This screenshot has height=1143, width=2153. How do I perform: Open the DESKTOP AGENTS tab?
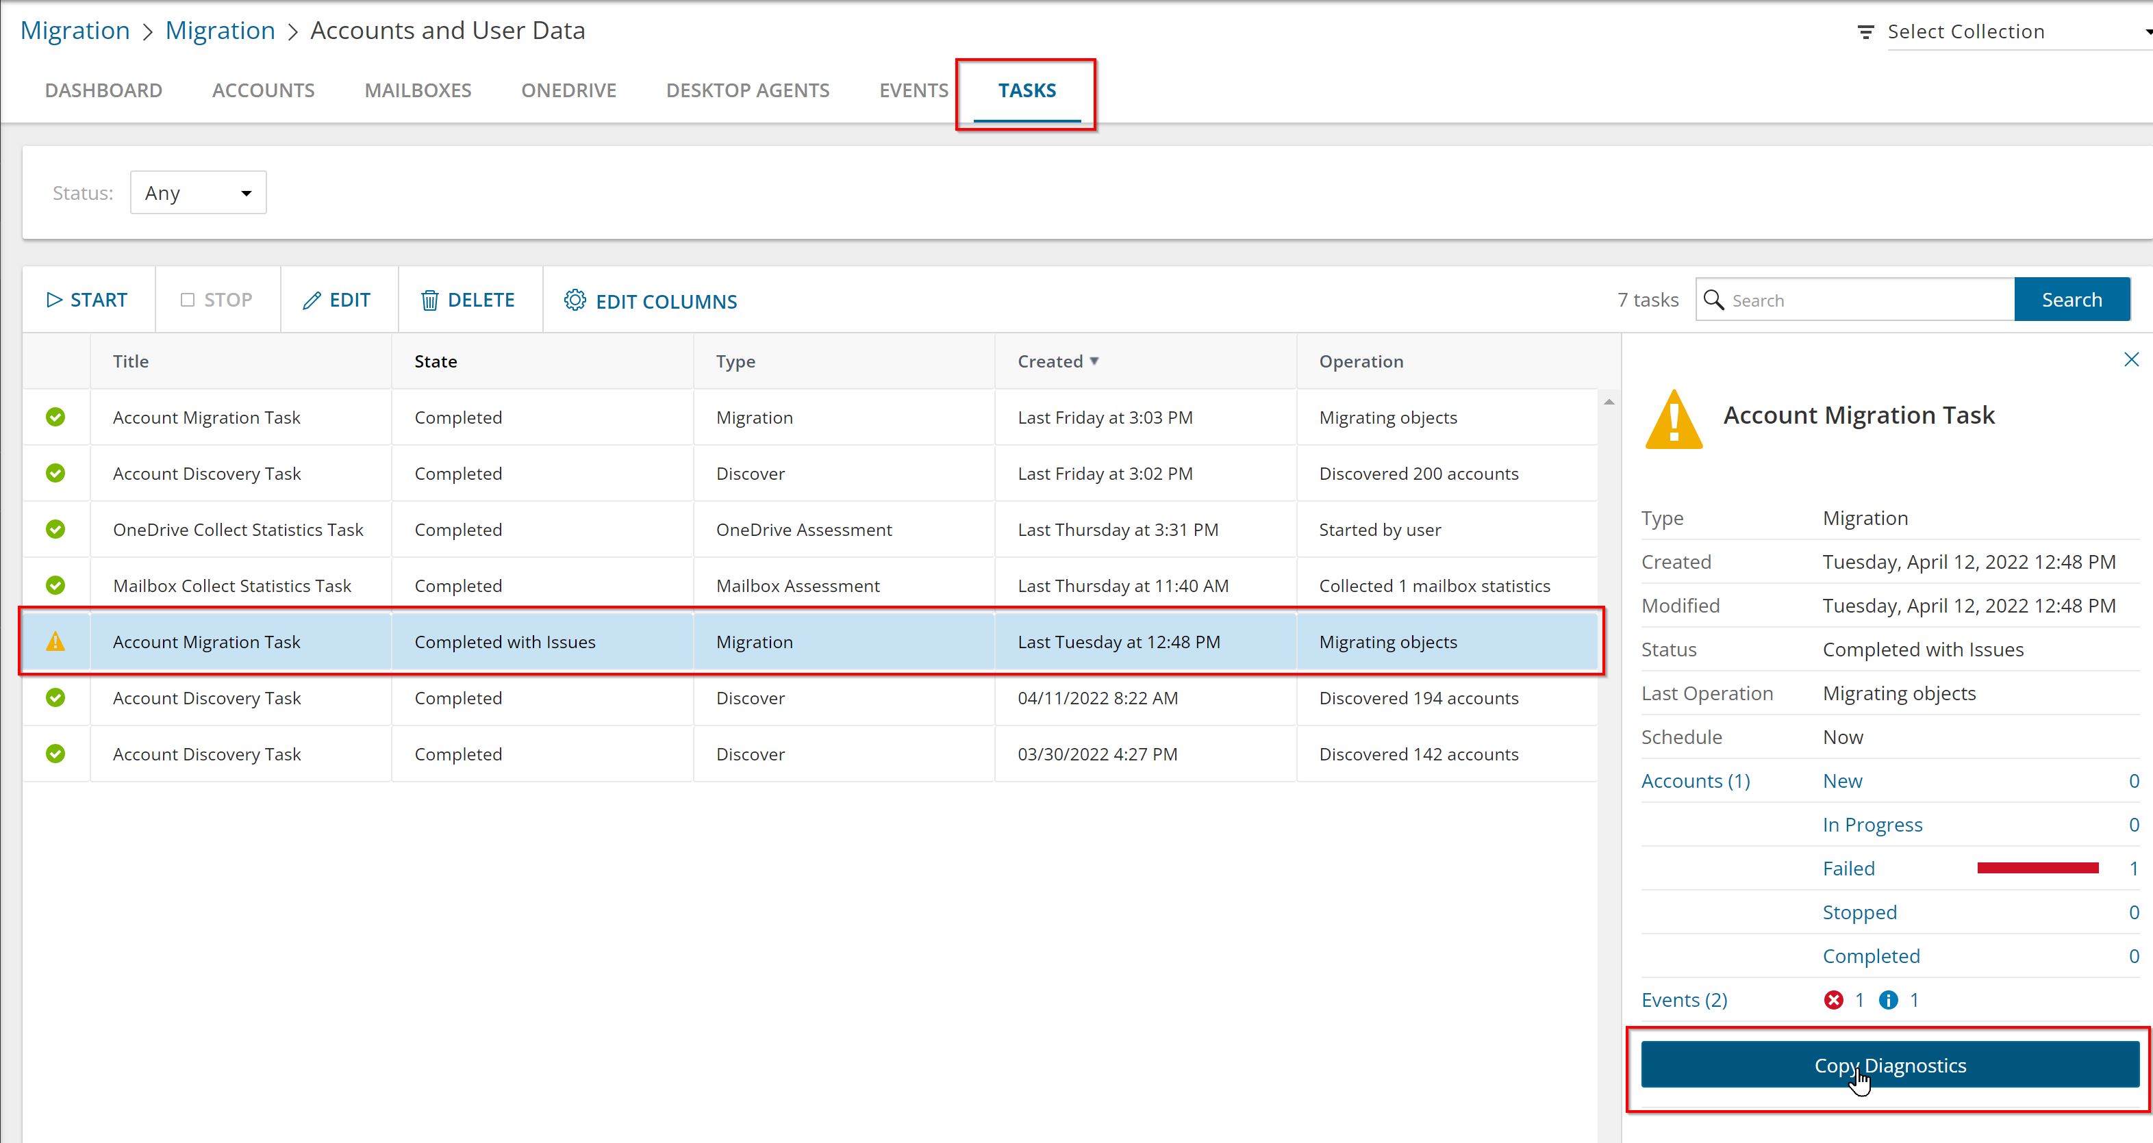[x=747, y=90]
